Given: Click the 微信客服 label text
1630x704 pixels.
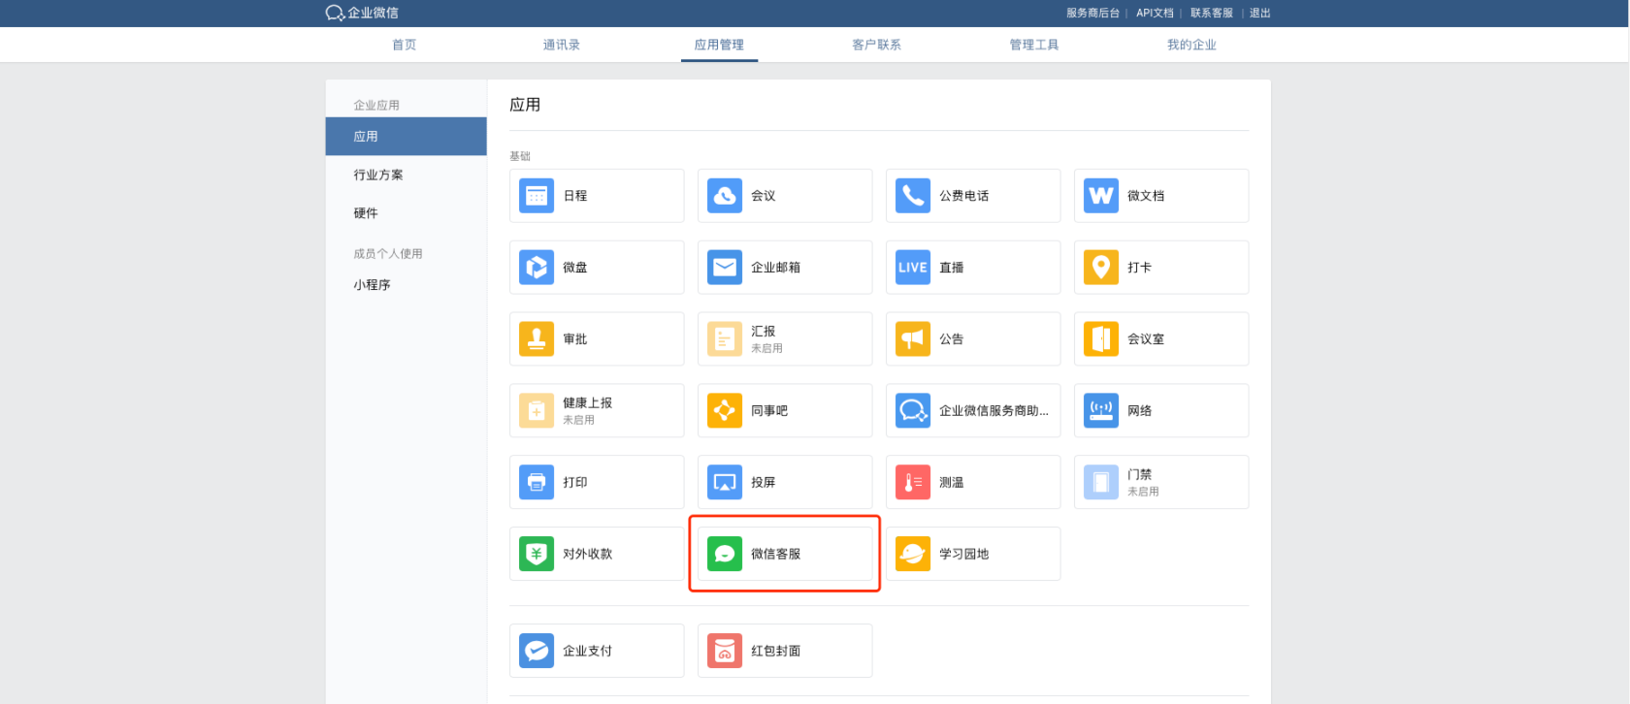Looking at the screenshot, I should click(x=776, y=555).
